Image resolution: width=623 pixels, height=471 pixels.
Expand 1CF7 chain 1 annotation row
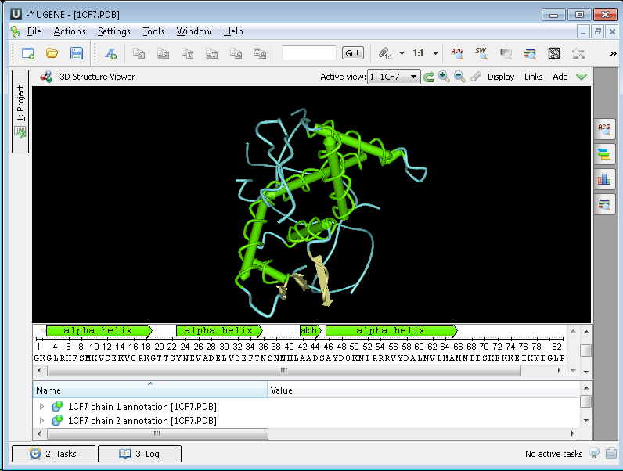[x=41, y=407]
